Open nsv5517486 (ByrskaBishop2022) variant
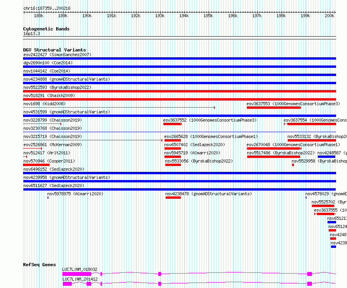This screenshot has width=347, height=288. click(x=281, y=153)
